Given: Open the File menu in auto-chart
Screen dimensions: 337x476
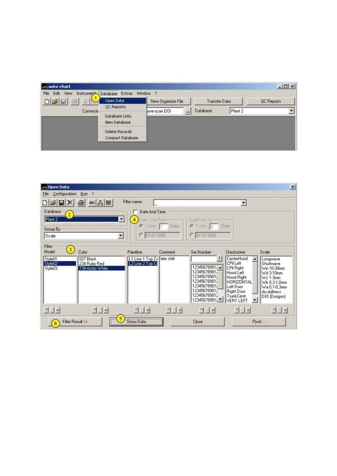Looking at the screenshot, I should [46, 93].
